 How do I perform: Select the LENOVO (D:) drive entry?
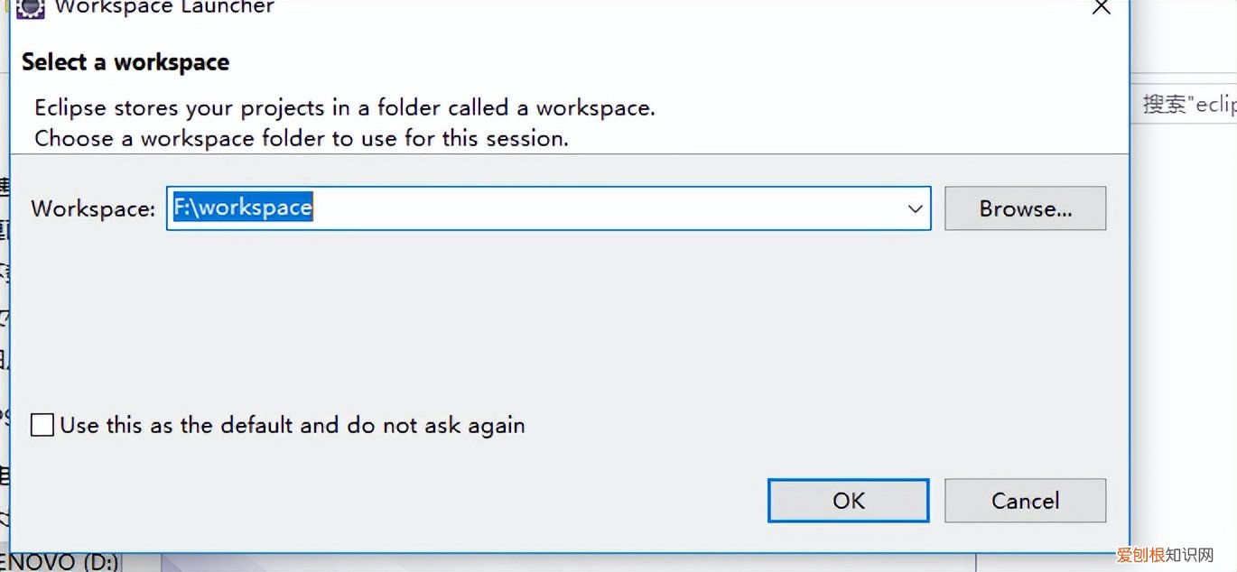coord(60,562)
